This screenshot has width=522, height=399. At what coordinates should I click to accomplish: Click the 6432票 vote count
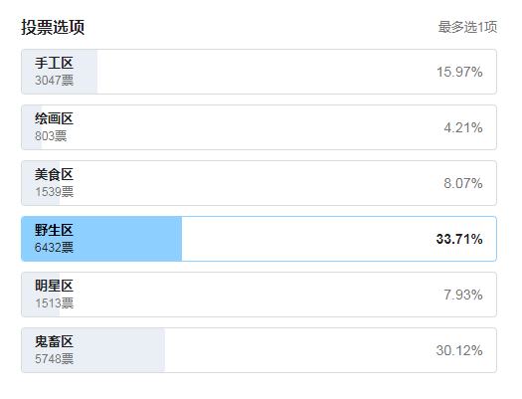point(54,248)
